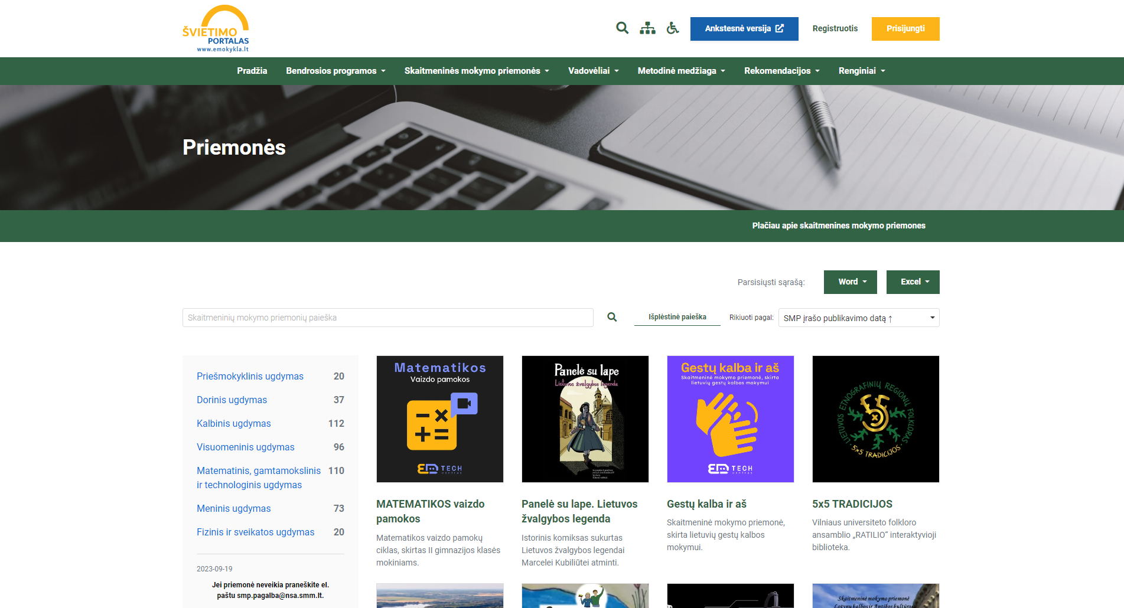Expand Renginiai menu
The height and width of the screenshot is (608, 1124).
click(862, 71)
